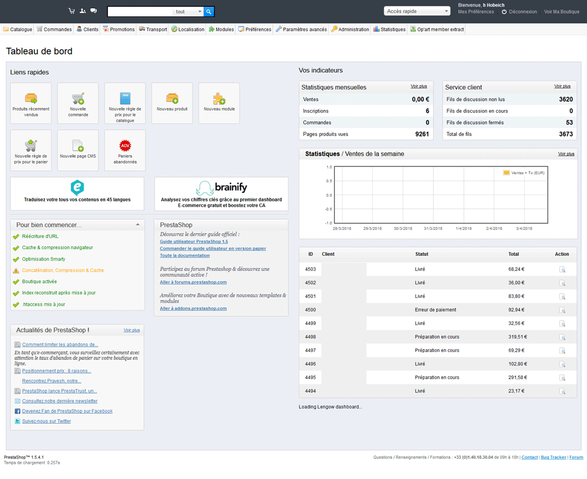The width and height of the screenshot is (587, 479).
Task: Click the Contact footer link
Action: click(529, 457)
